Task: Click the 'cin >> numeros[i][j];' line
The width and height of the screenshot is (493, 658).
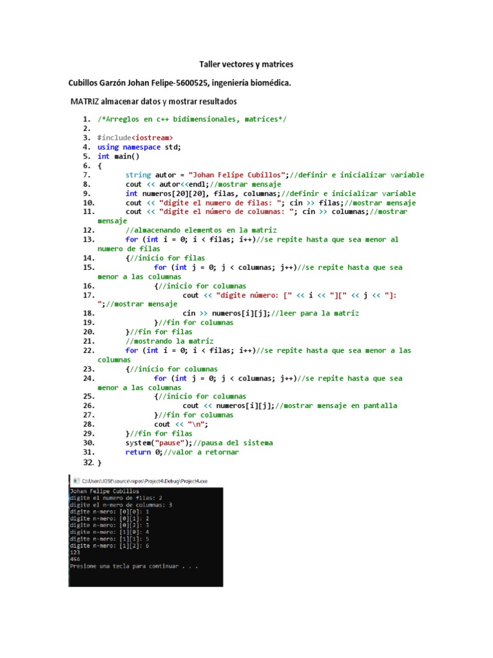Action: tap(271, 313)
